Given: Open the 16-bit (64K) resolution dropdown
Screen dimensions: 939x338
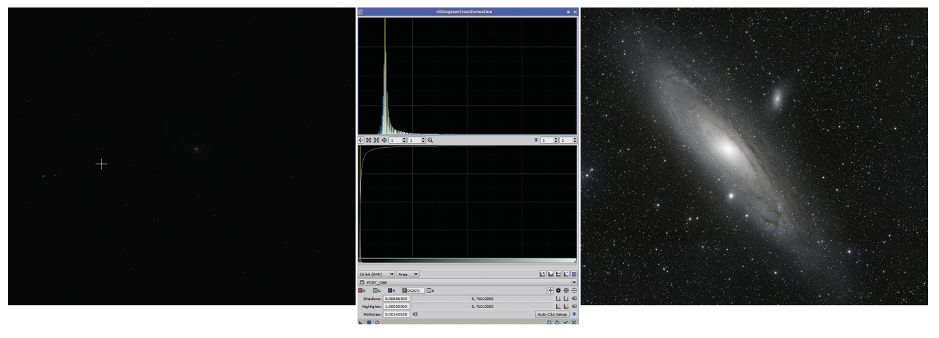Looking at the screenshot, I should click(x=376, y=274).
